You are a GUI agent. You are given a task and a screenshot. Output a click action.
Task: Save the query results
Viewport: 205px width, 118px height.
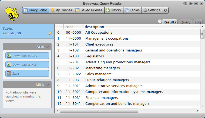click(x=27, y=74)
